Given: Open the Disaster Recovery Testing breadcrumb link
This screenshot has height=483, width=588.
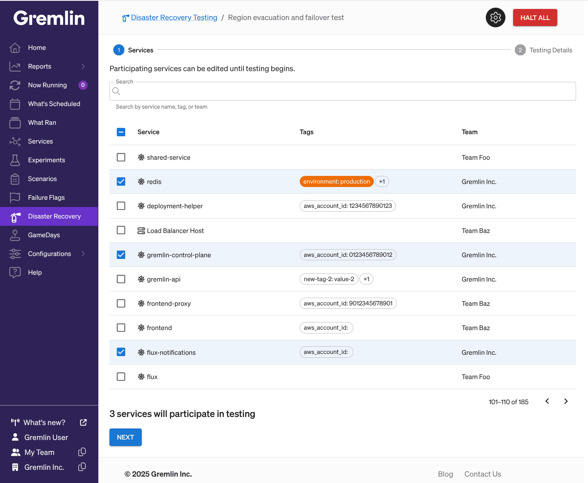Looking at the screenshot, I should [174, 17].
